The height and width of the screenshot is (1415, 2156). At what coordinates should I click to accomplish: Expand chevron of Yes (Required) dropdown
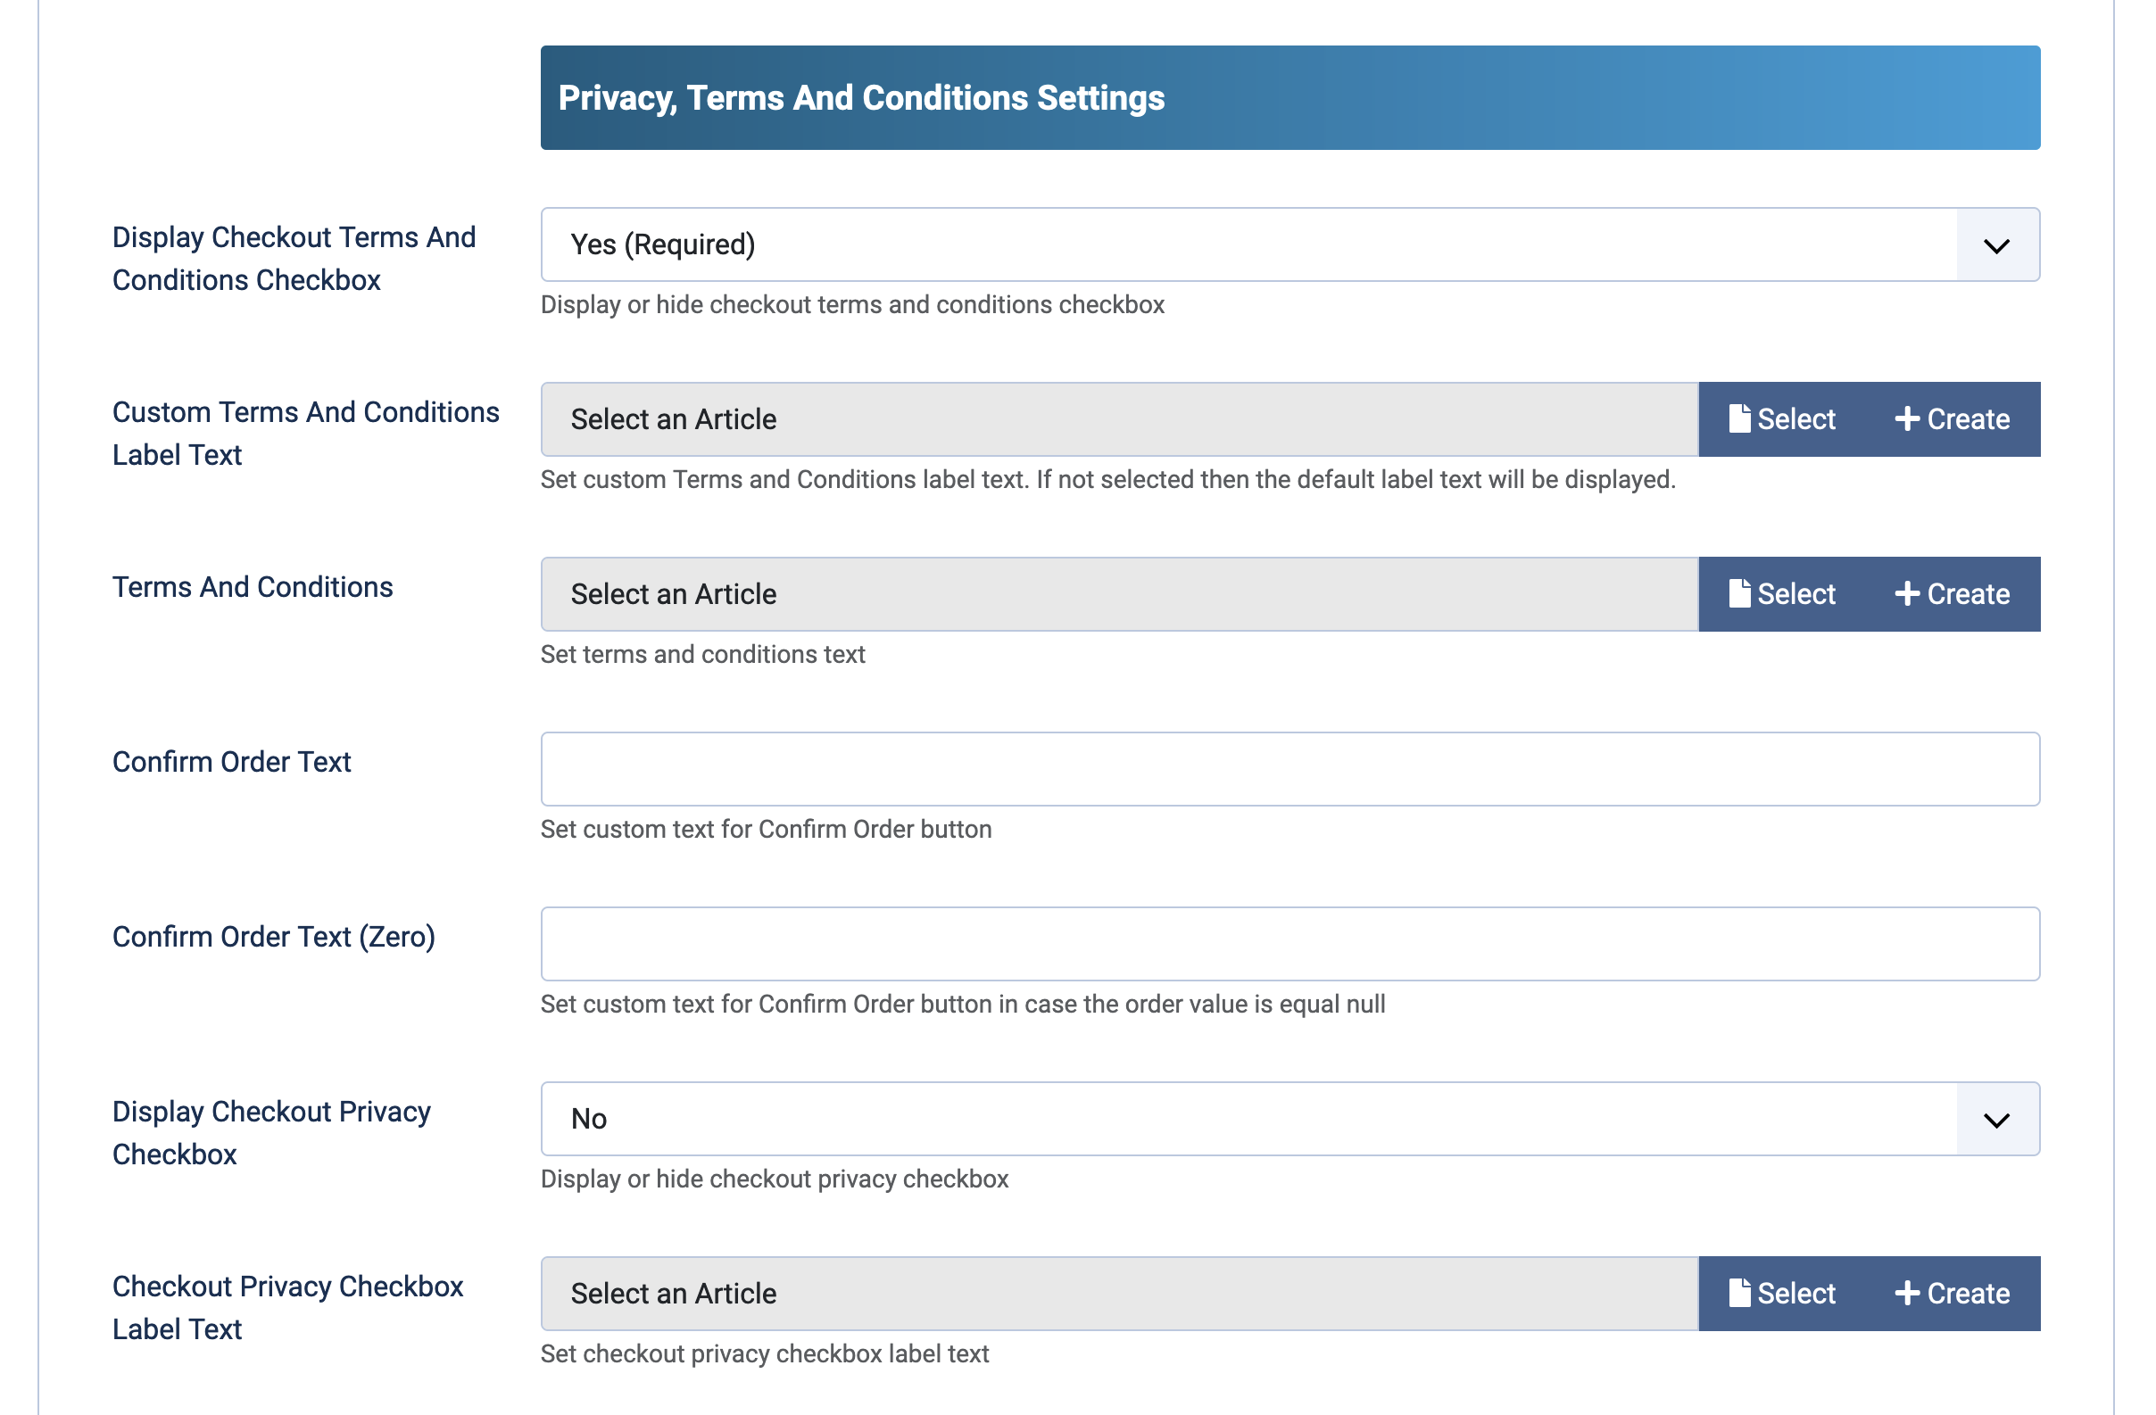coord(1995,245)
